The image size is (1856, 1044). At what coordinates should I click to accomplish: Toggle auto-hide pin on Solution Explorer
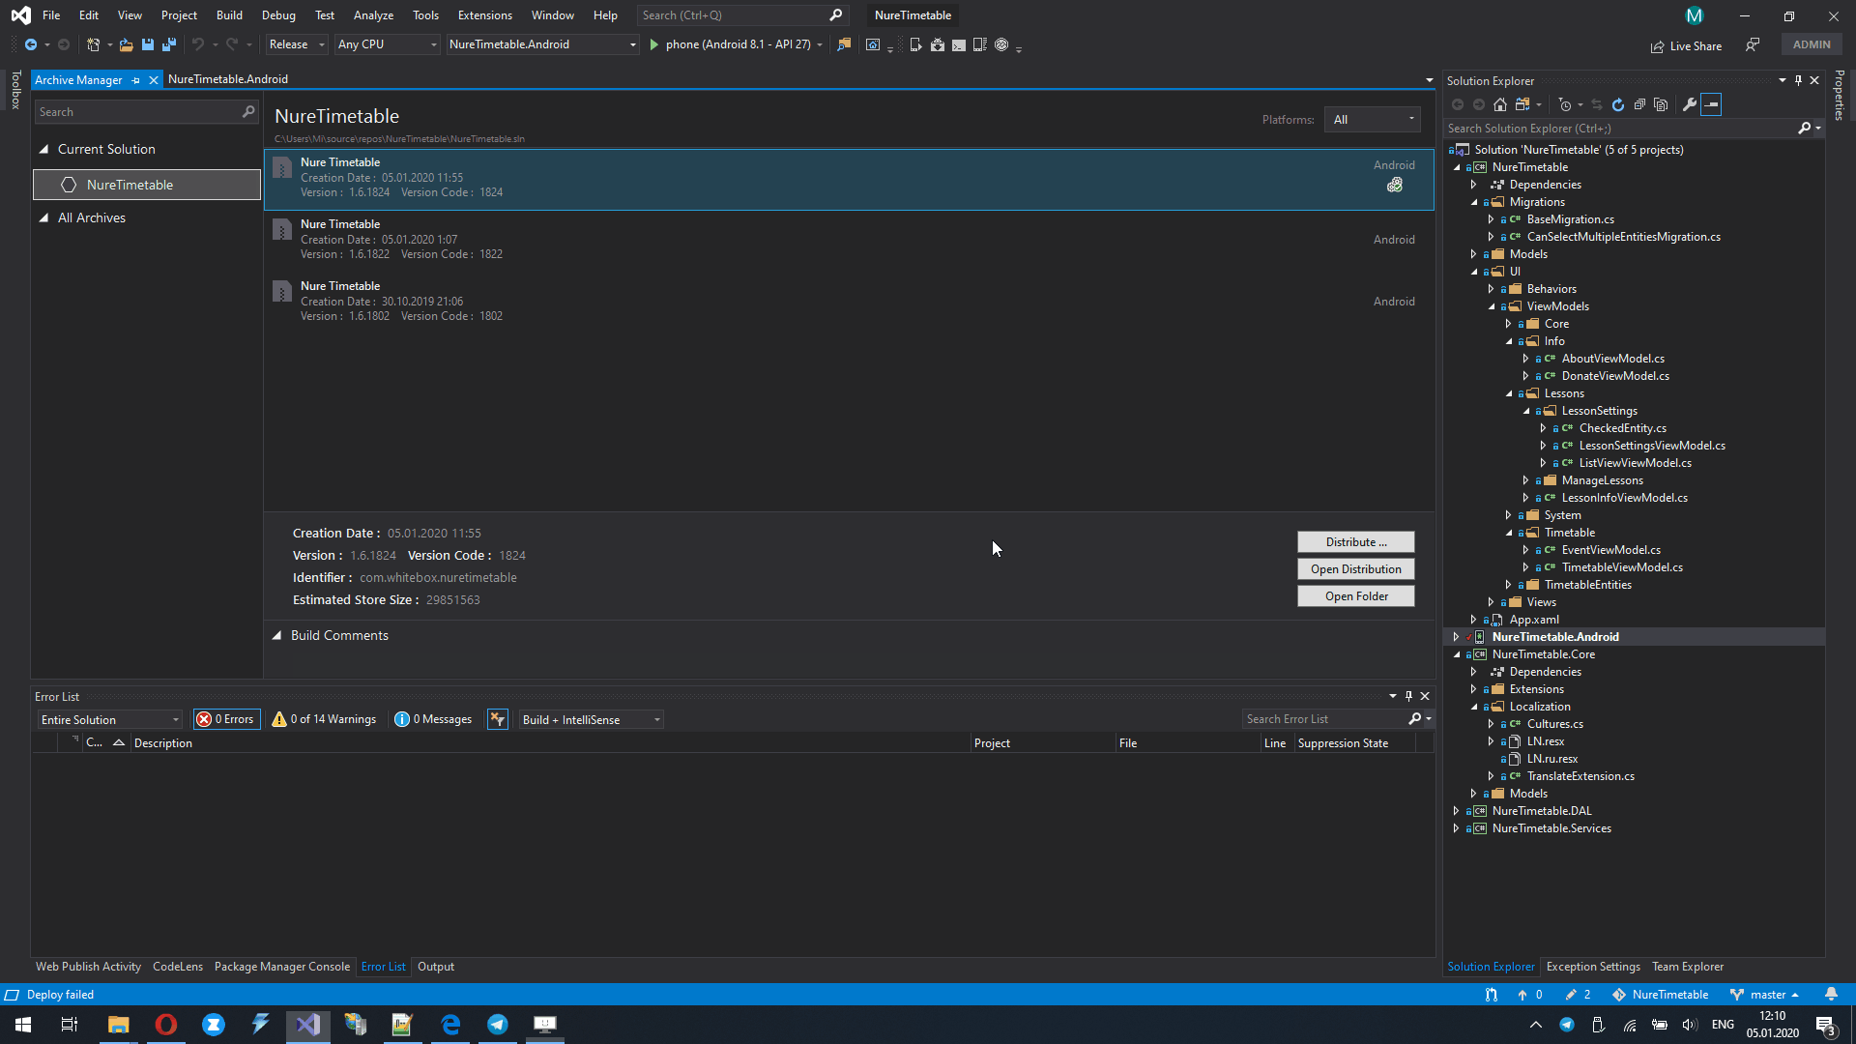1798,80
